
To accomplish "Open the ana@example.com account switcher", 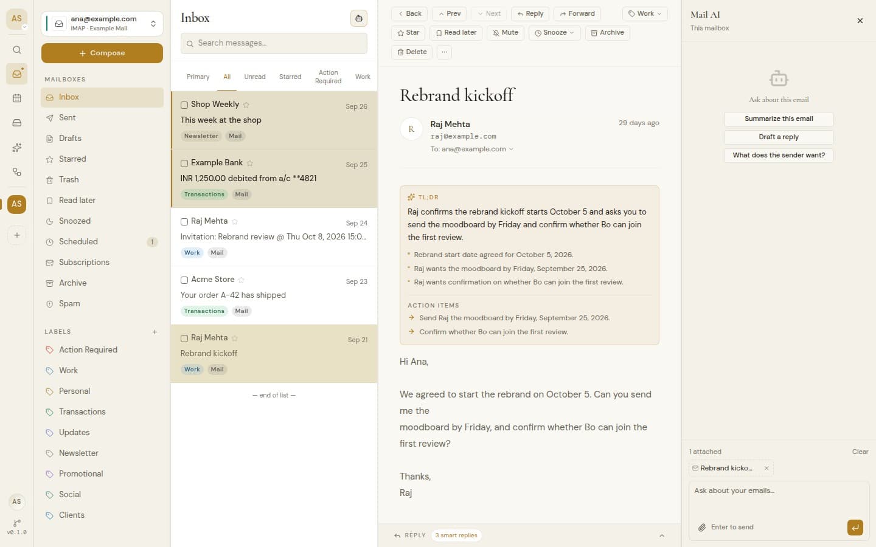I will point(102,24).
